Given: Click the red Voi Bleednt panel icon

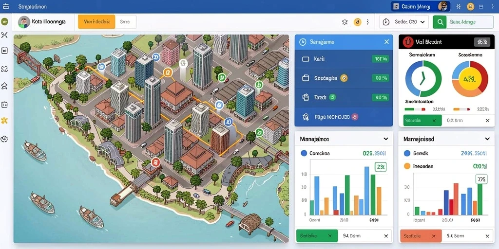Looking at the screenshot, I should tap(407, 42).
